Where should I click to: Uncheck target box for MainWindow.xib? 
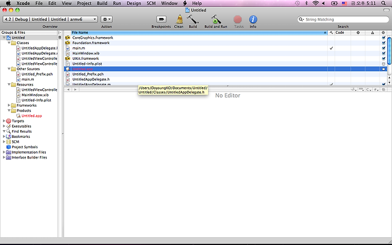pyautogui.click(x=383, y=53)
